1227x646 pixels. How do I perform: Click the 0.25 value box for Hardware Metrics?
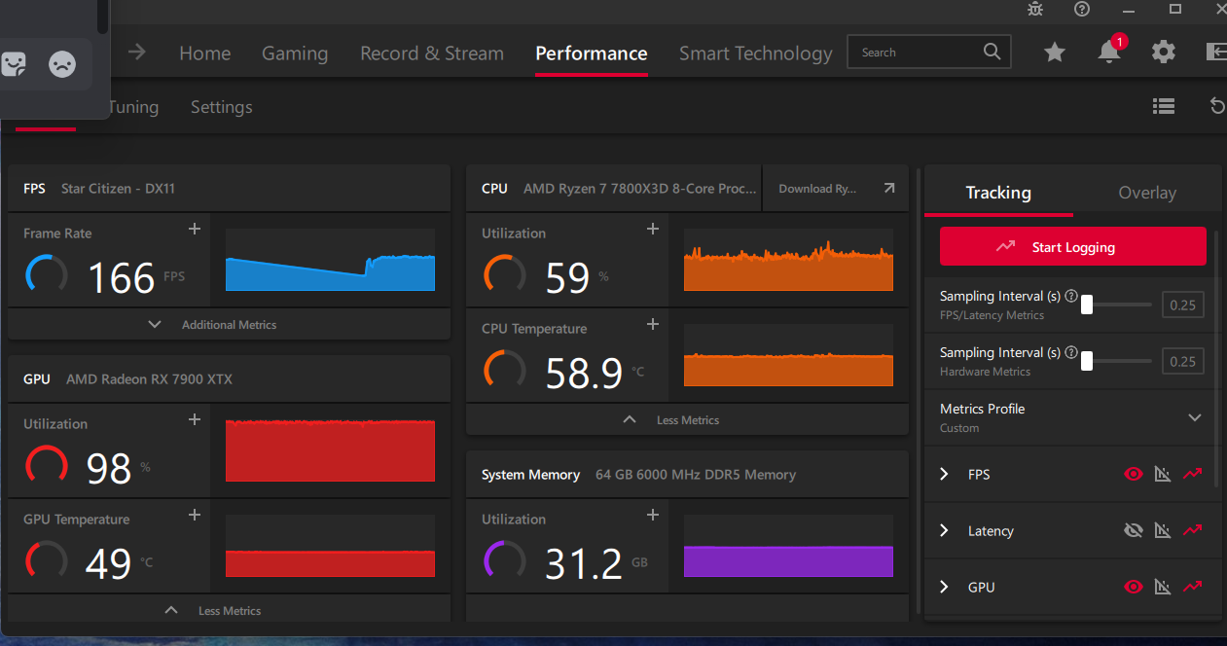coord(1183,362)
